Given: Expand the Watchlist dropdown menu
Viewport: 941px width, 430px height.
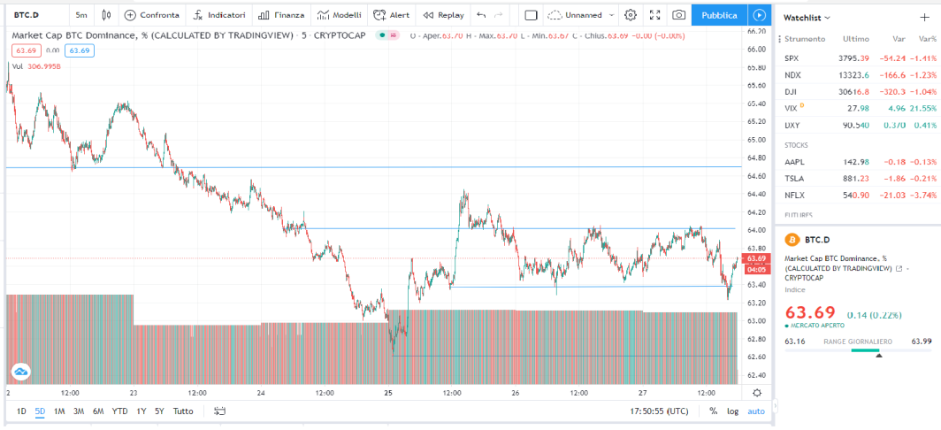Looking at the screenshot, I should 807,18.
